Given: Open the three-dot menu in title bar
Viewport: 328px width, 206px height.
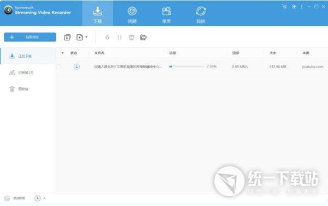Looking at the screenshot, I should pos(302,7).
